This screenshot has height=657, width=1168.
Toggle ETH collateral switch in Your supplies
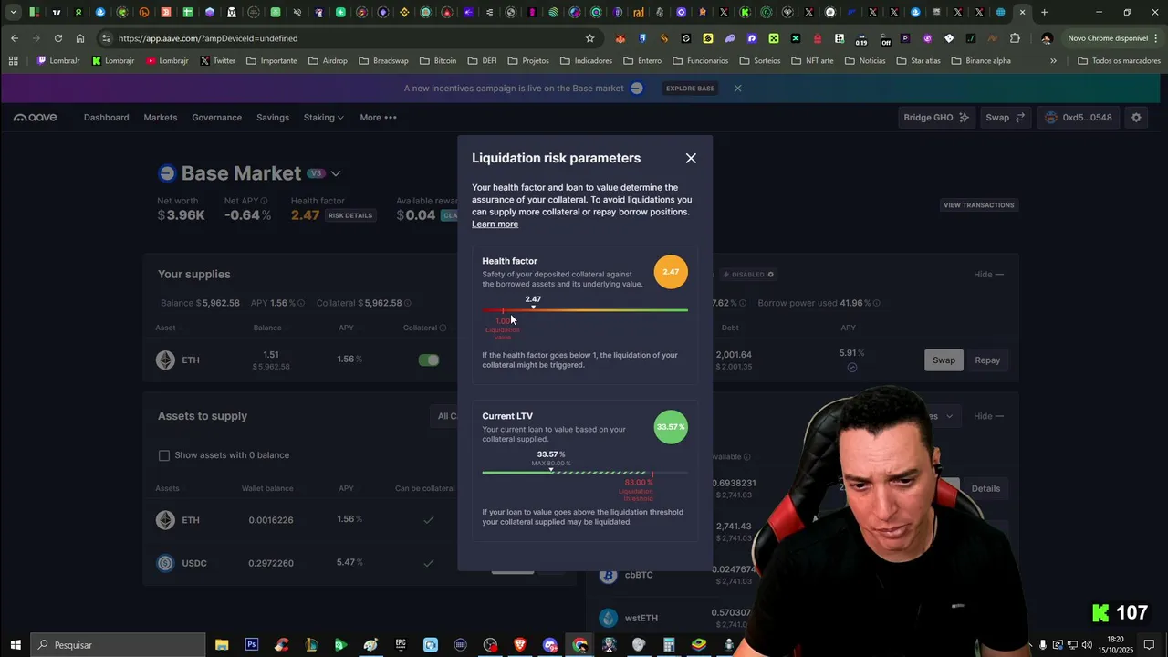tap(429, 360)
